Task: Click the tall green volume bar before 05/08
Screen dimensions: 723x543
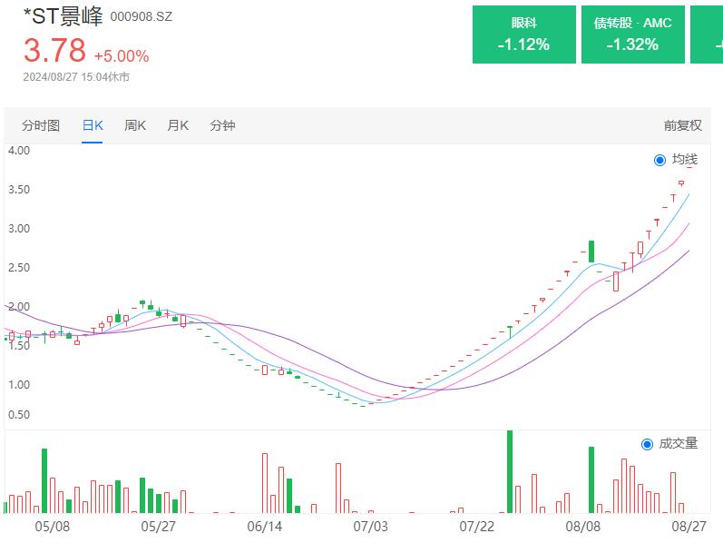Action: [44, 480]
